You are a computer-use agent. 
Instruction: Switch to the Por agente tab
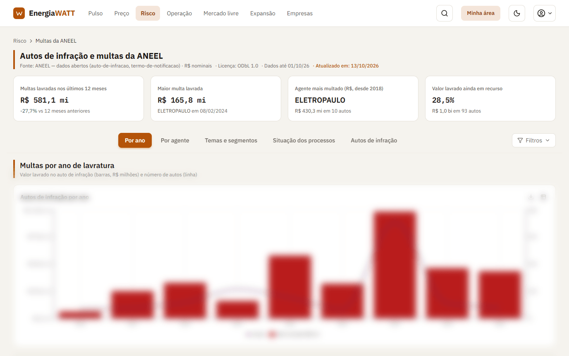tap(175, 140)
